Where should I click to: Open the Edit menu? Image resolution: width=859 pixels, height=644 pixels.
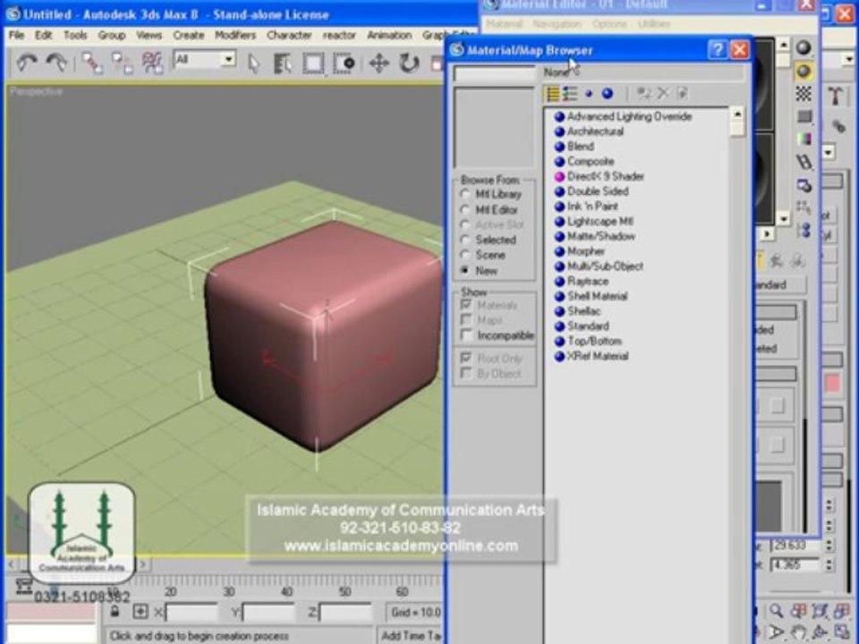pyautogui.click(x=43, y=35)
